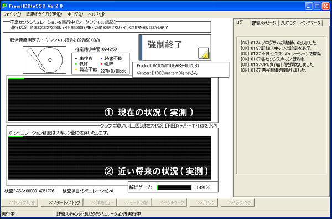Click the 解析ゲージ progress bar
The height and width of the screenshot is (219, 332).
(x=174, y=187)
